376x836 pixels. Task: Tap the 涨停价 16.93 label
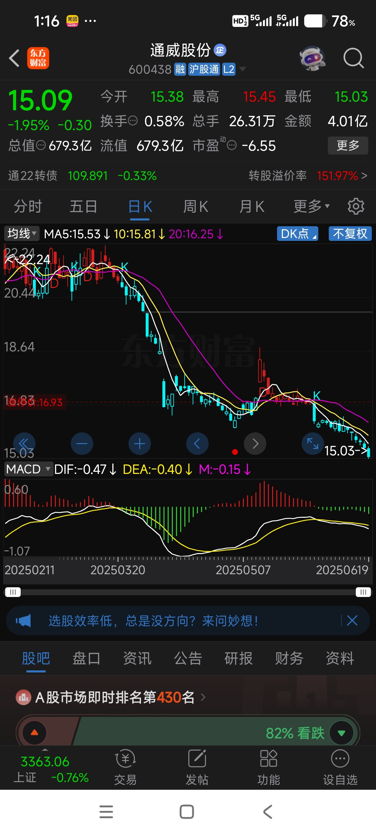(34, 402)
